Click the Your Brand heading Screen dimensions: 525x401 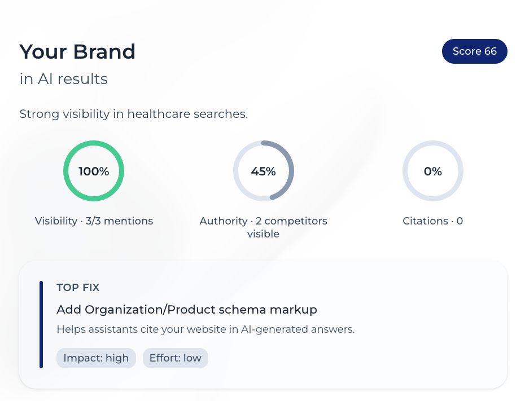pyautogui.click(x=77, y=52)
